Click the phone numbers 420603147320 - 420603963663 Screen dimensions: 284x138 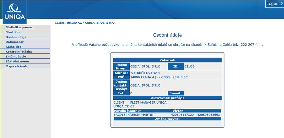(195, 115)
